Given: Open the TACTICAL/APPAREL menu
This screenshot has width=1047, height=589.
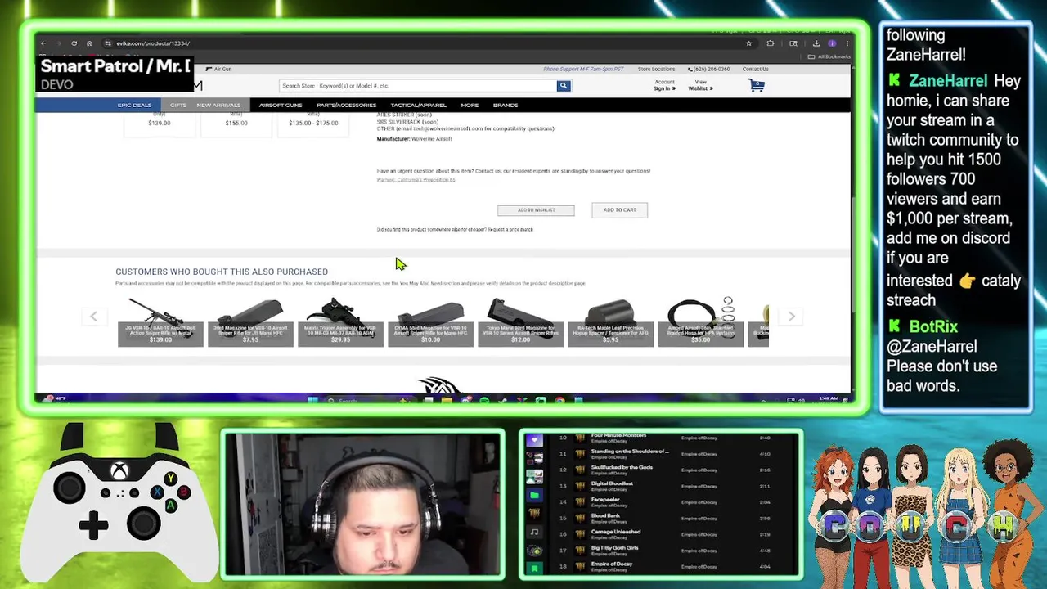Looking at the screenshot, I should click(418, 105).
